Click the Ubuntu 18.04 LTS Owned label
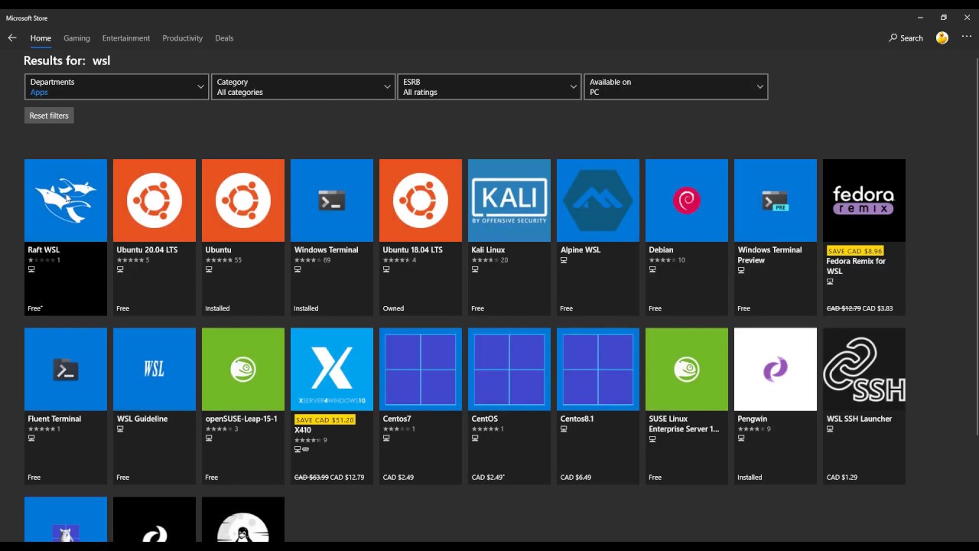 click(393, 308)
